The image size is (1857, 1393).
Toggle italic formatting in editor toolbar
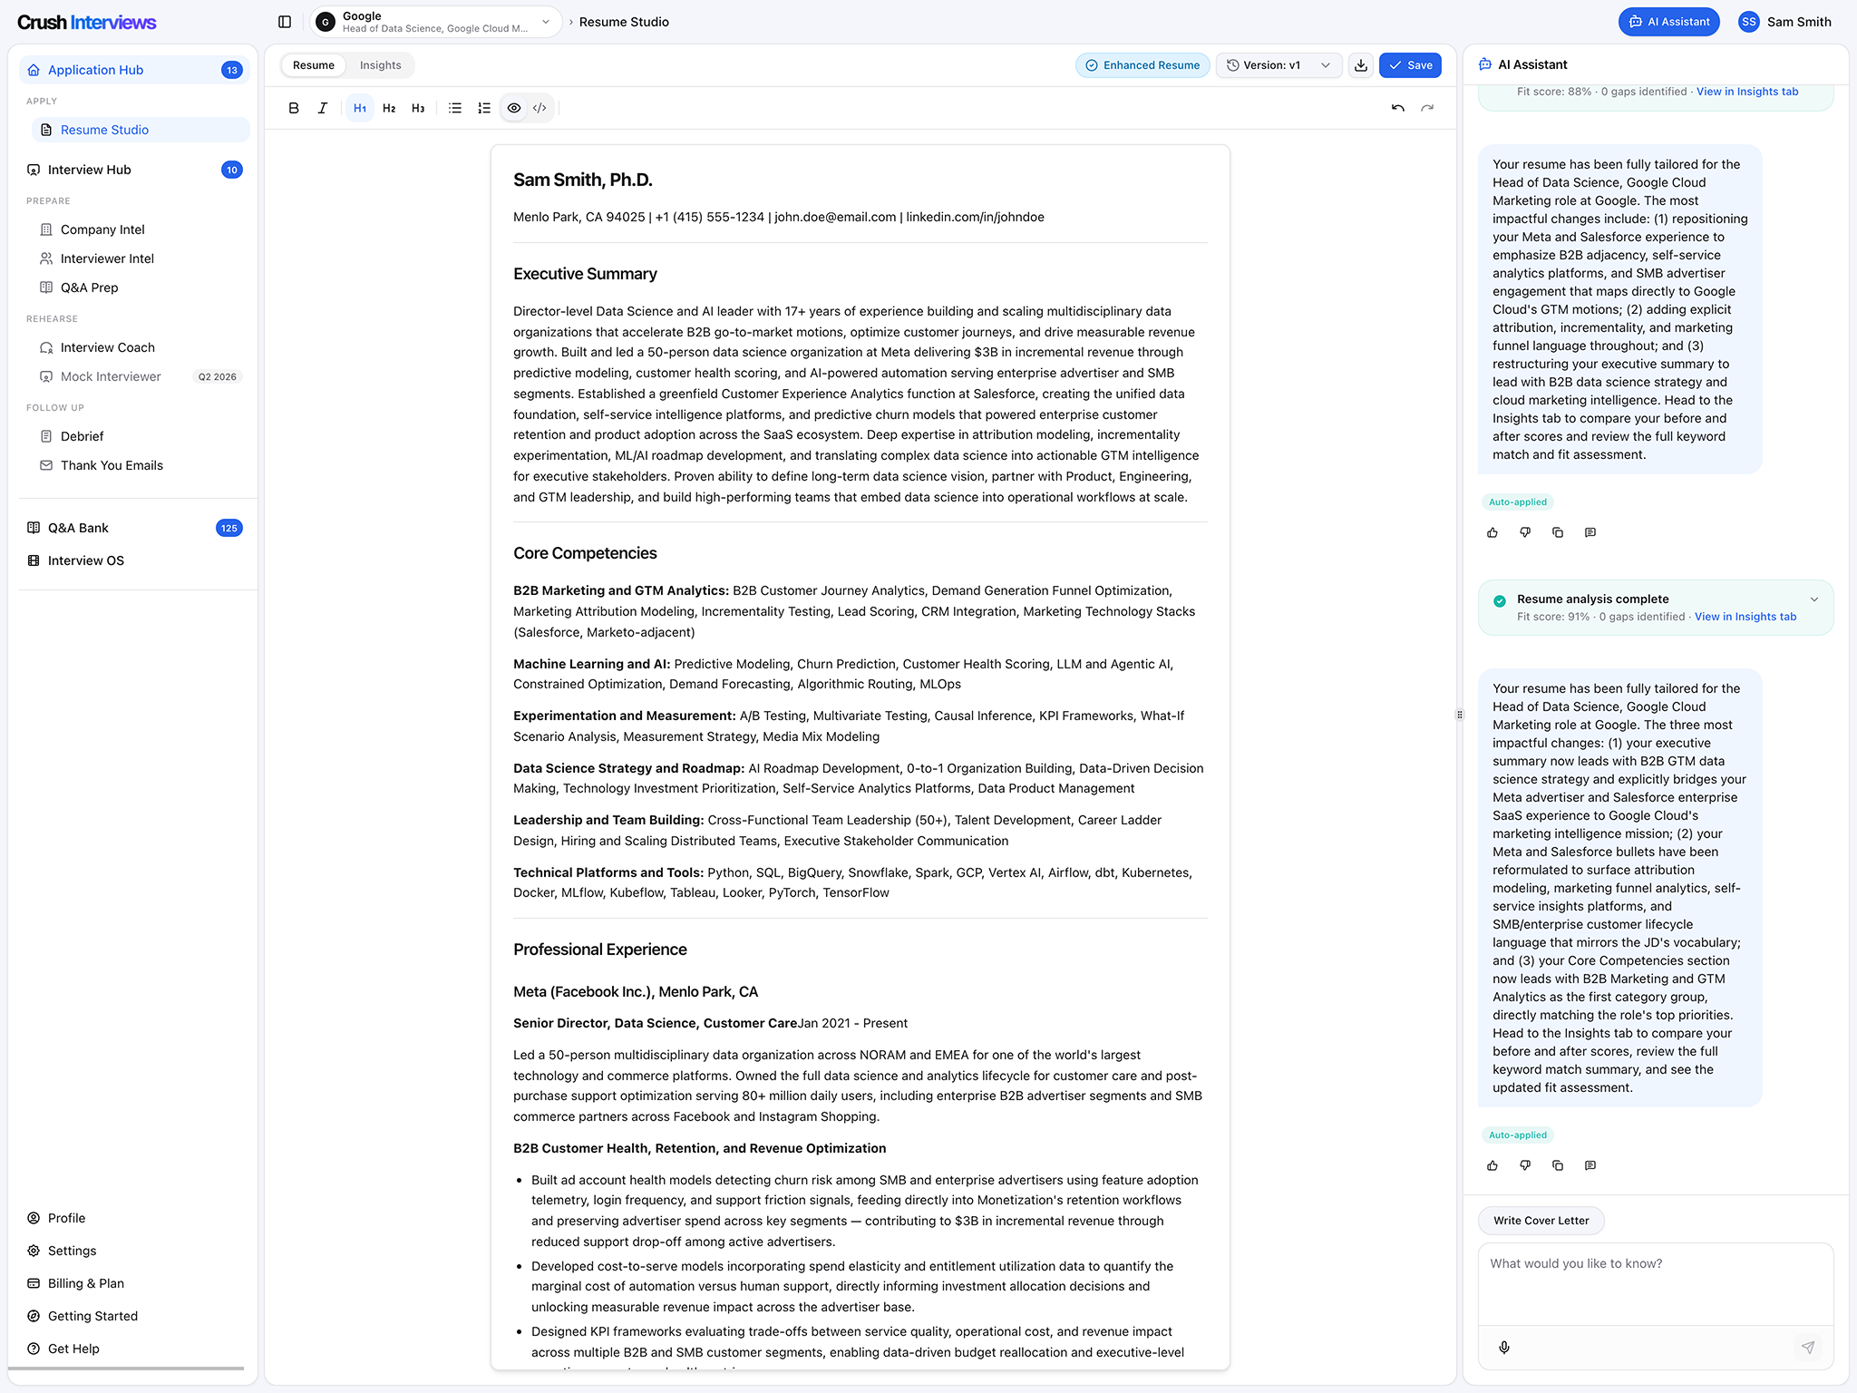click(322, 108)
